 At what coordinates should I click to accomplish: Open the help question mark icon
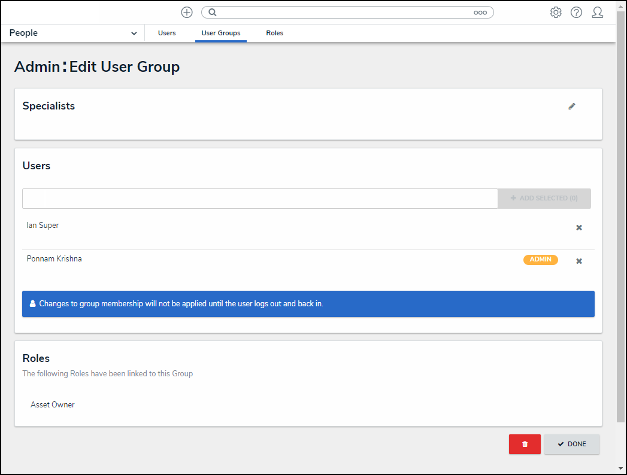tap(576, 13)
